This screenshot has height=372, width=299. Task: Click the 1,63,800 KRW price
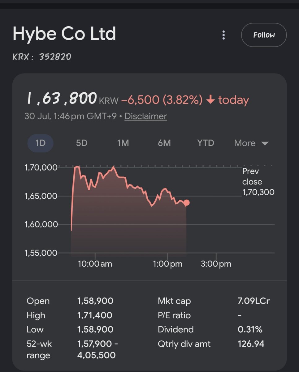[x=72, y=99]
